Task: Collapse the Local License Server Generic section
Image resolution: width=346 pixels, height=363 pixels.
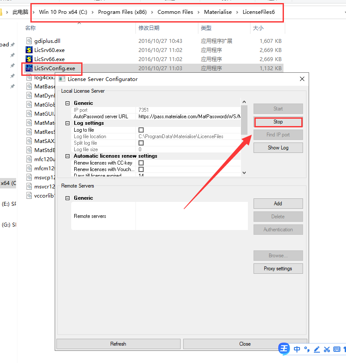Action: (68, 103)
